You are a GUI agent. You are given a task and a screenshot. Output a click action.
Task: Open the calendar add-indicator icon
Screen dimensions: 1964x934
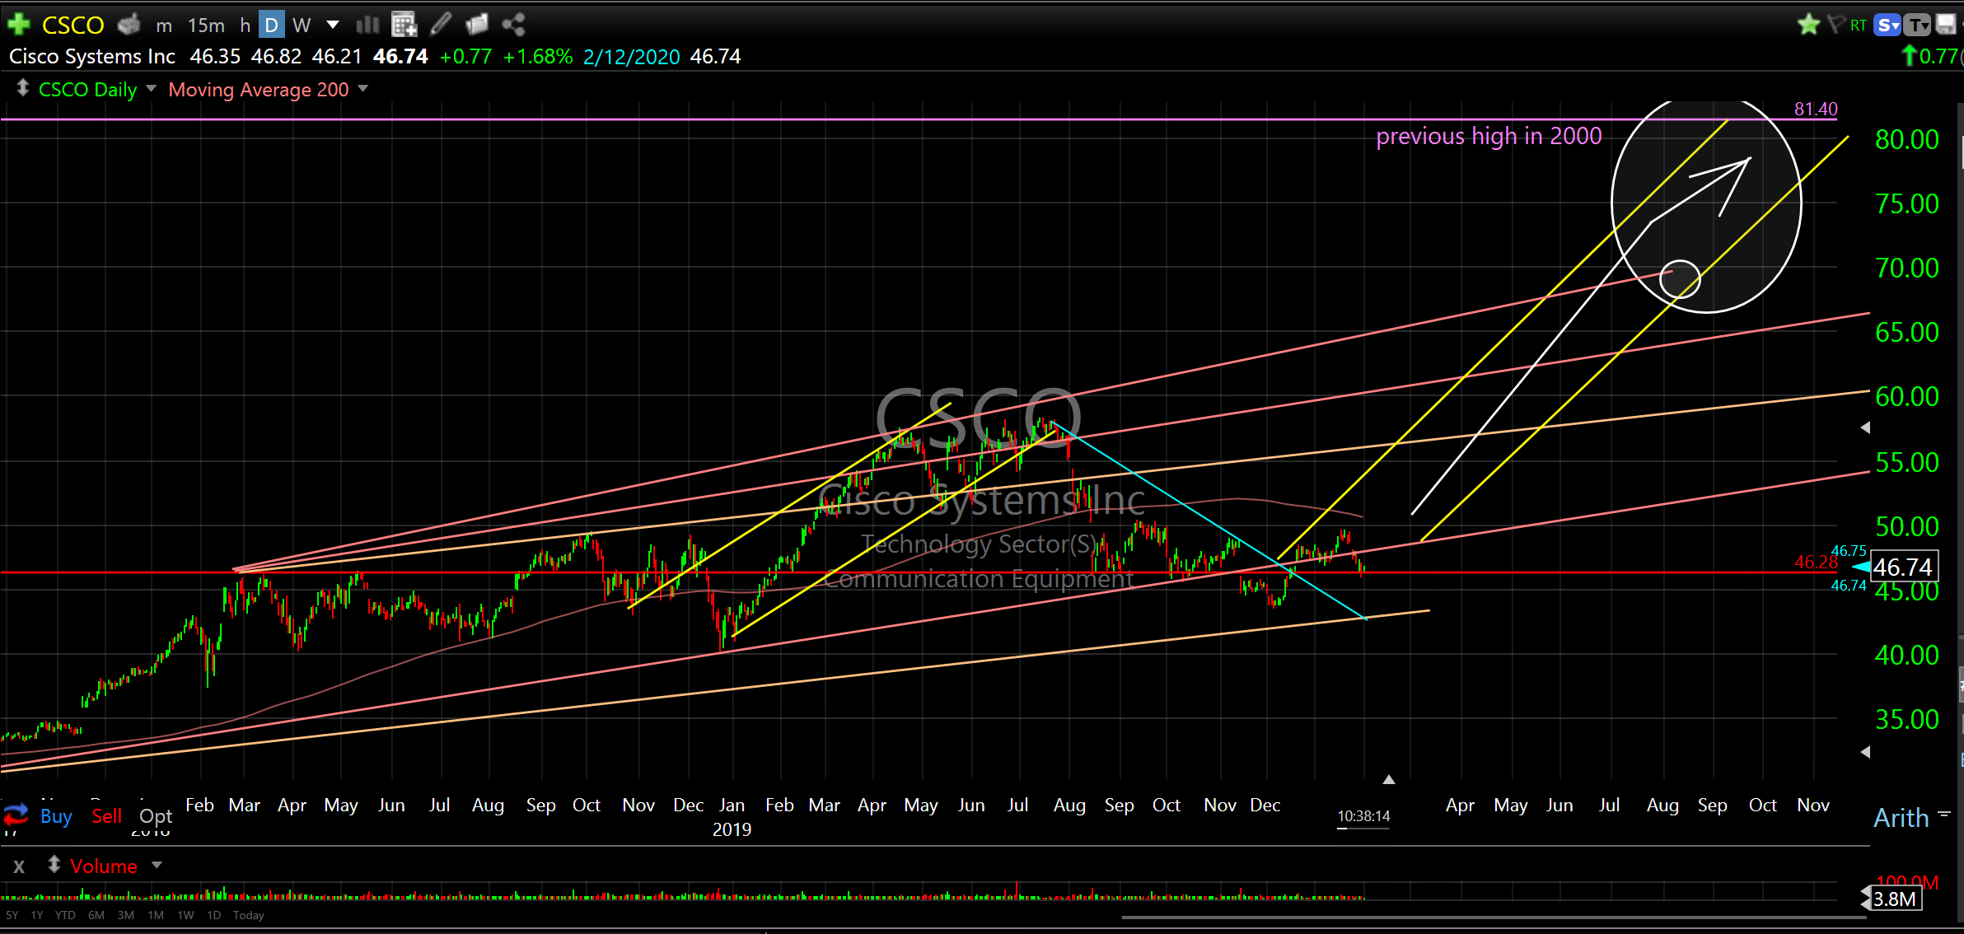pyautogui.click(x=404, y=25)
